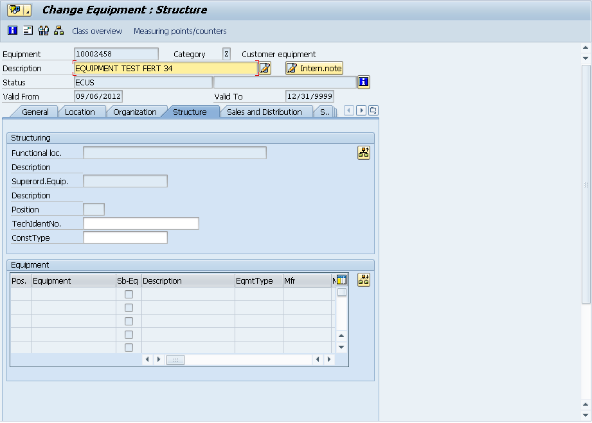
Task: Click window scroll down arrow near top
Action: point(586,58)
